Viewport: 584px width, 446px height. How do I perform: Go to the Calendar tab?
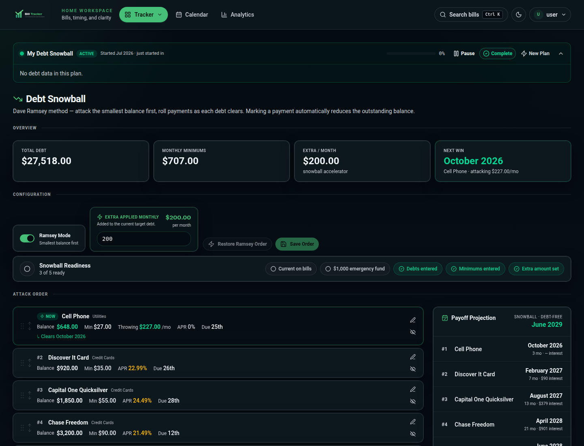coord(192,15)
